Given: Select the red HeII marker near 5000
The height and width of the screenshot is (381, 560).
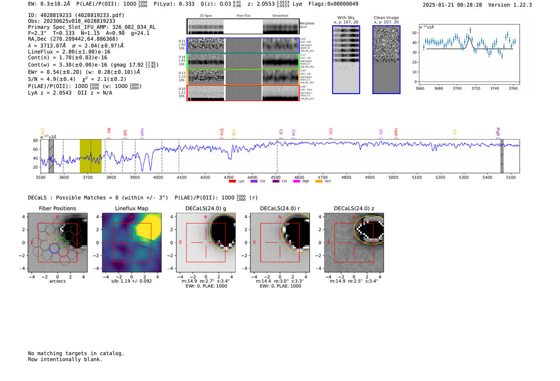Looking at the screenshot, I should [396, 133].
